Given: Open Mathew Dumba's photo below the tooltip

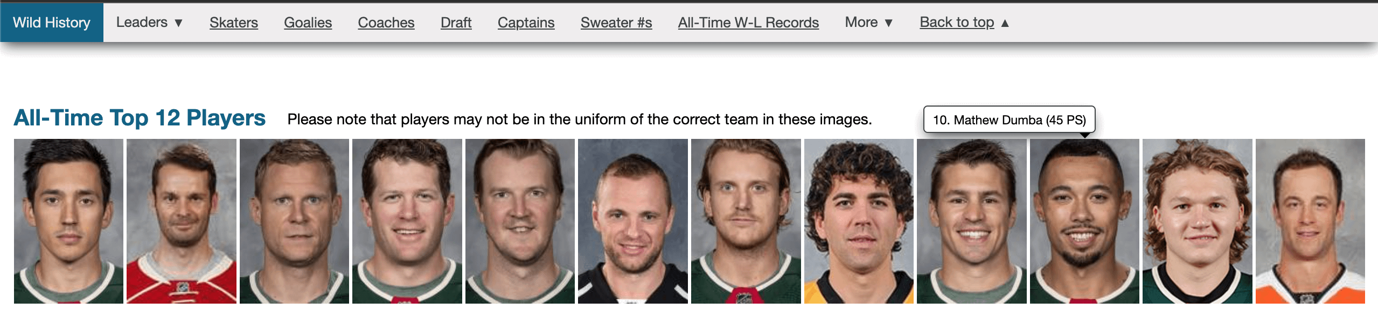Looking at the screenshot, I should [1084, 221].
